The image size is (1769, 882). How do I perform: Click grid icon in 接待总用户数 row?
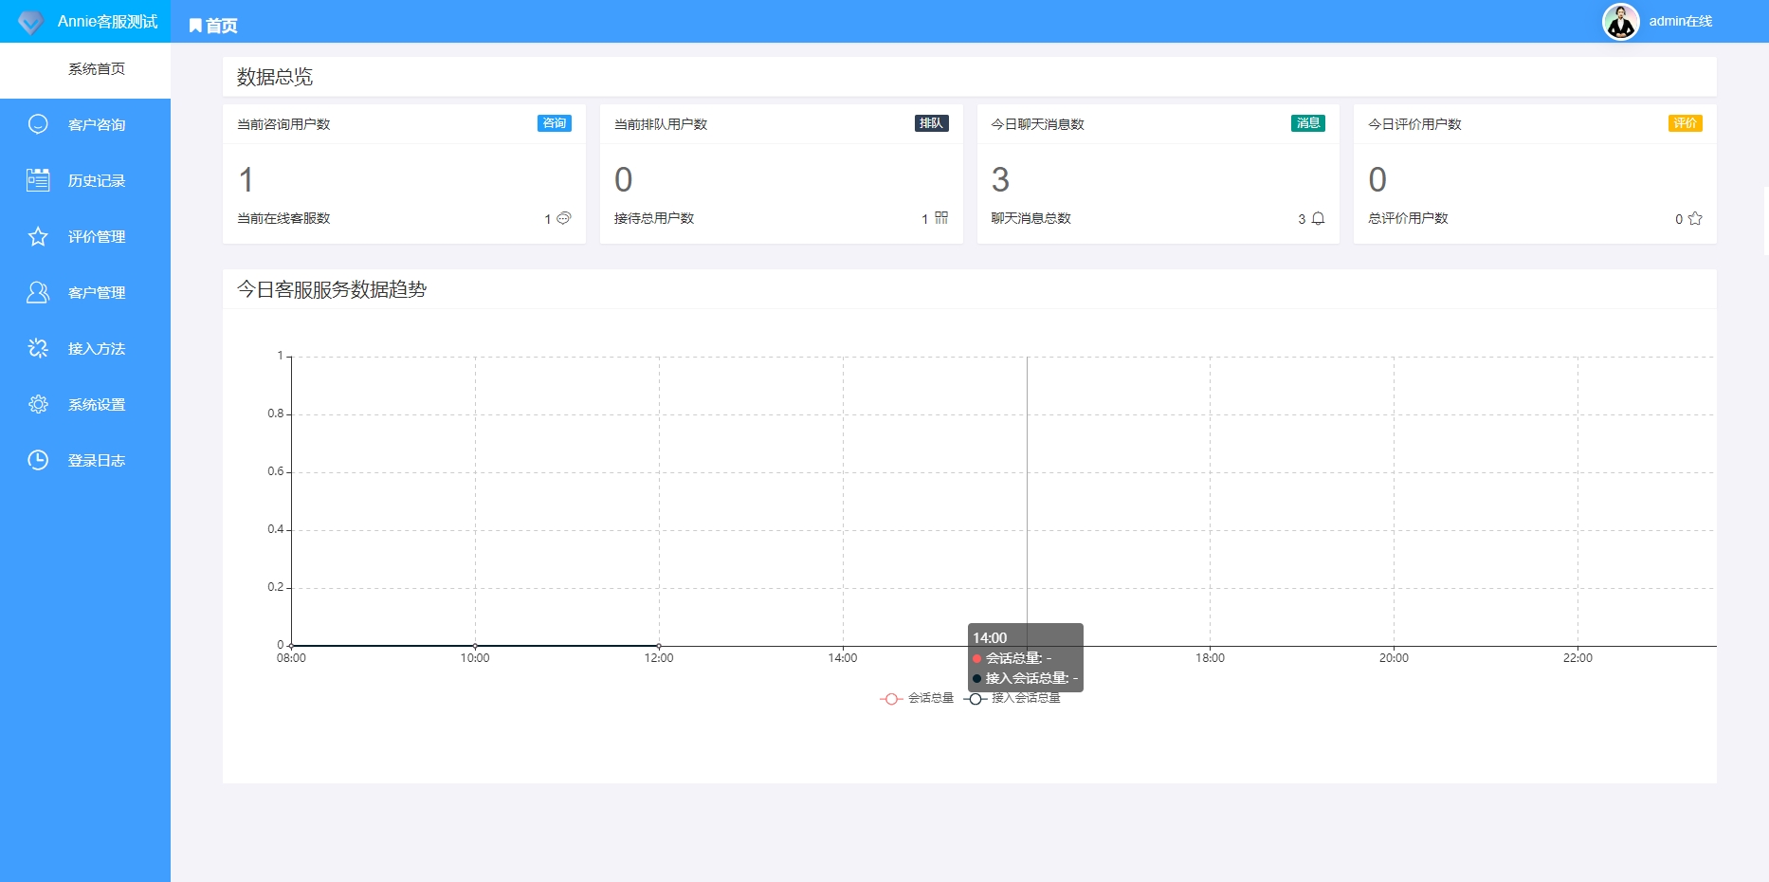coord(941,218)
